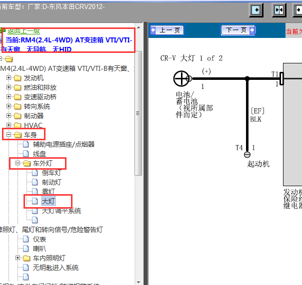Expand the 发动机 folder
Viewport: 302px width, 285px height.
coord(8,78)
